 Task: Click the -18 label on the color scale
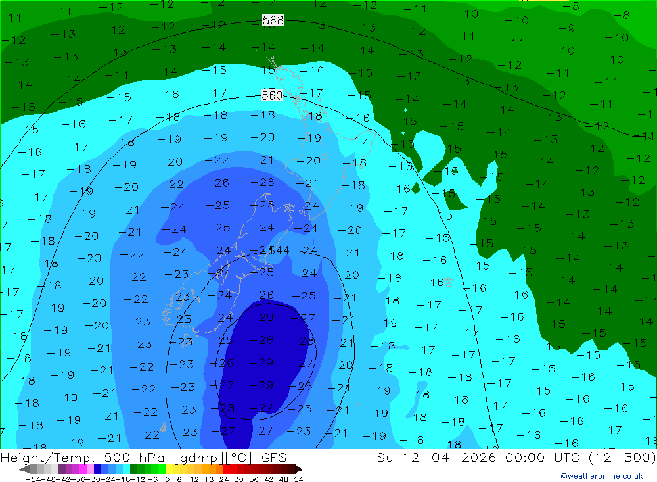124,479
